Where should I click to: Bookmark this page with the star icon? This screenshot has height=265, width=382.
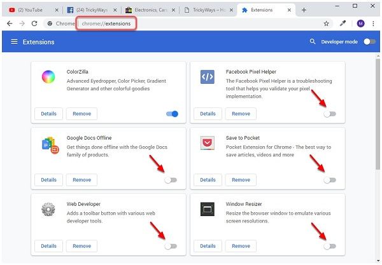tap(326, 24)
